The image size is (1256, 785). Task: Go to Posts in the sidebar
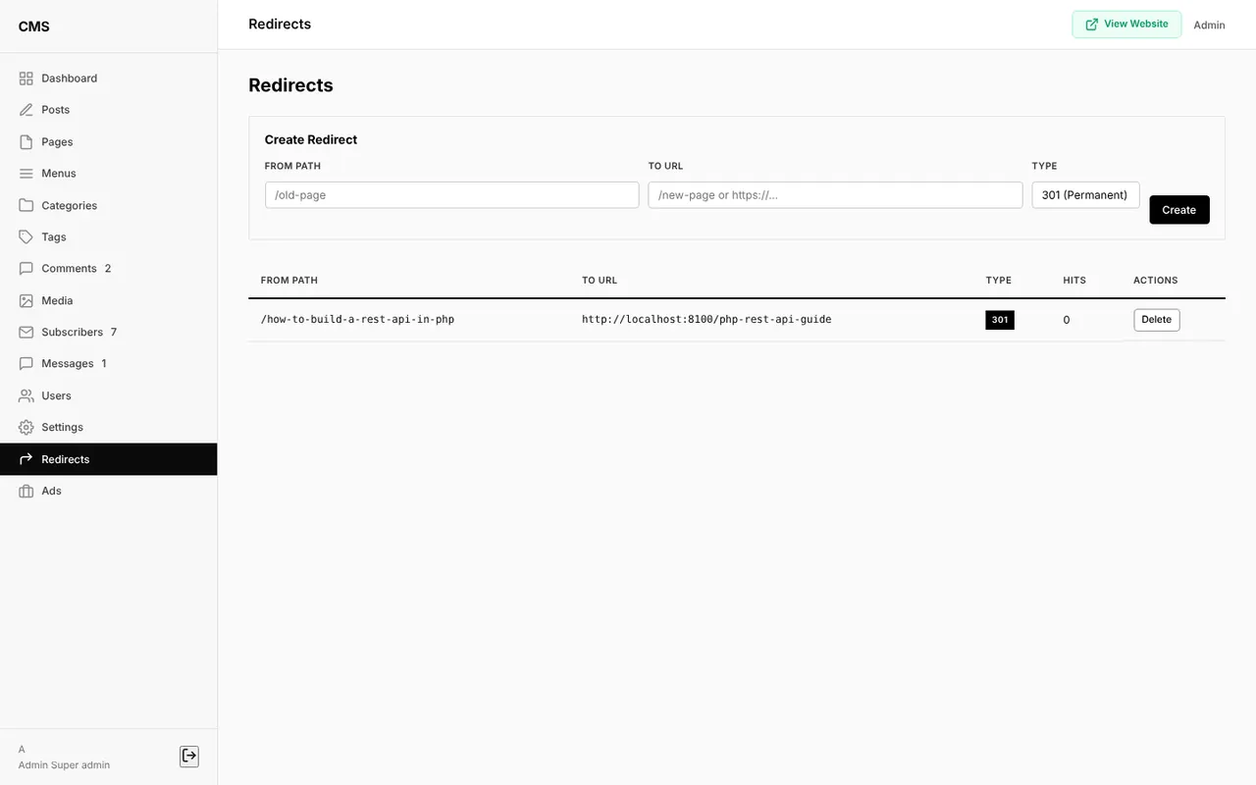tap(108, 110)
